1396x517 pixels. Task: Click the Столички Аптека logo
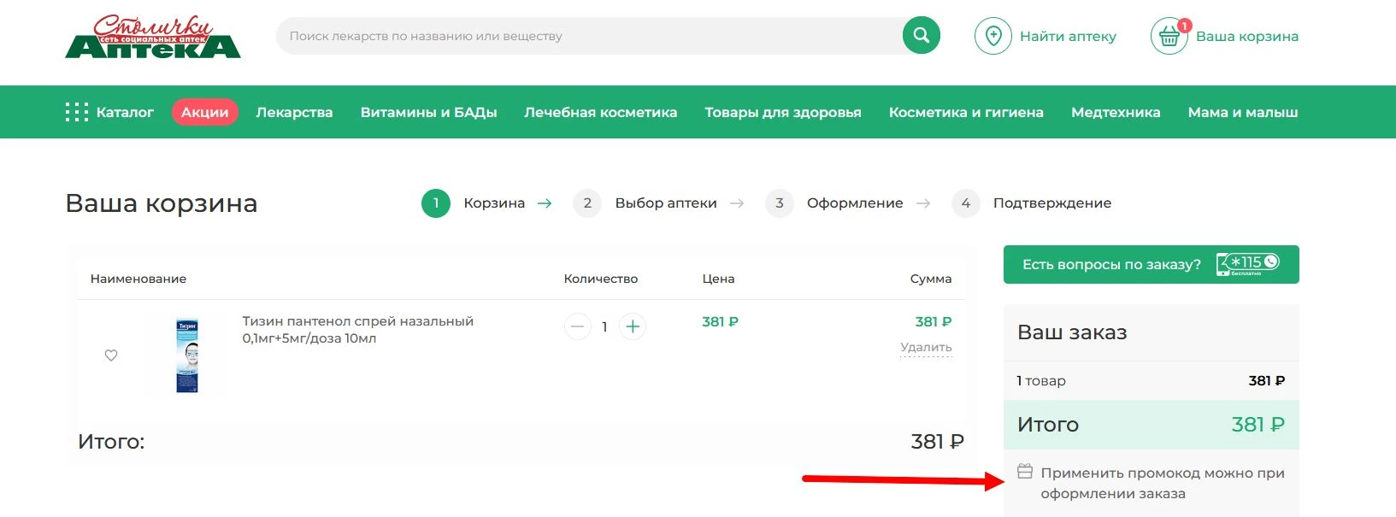pos(153,37)
